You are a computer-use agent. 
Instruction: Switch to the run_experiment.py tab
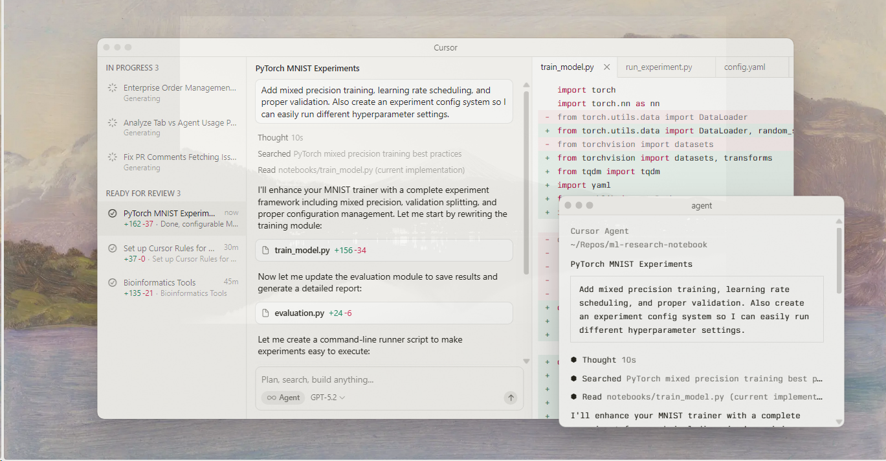(x=659, y=67)
